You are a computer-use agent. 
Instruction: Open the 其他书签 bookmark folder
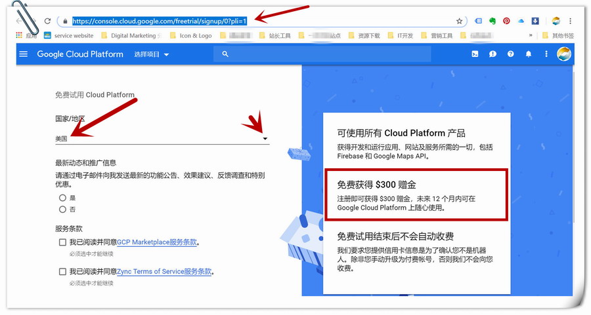559,36
